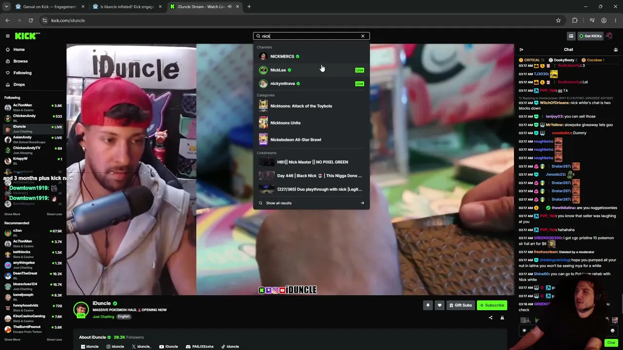Open iDuncle's X profile link

tap(141, 347)
